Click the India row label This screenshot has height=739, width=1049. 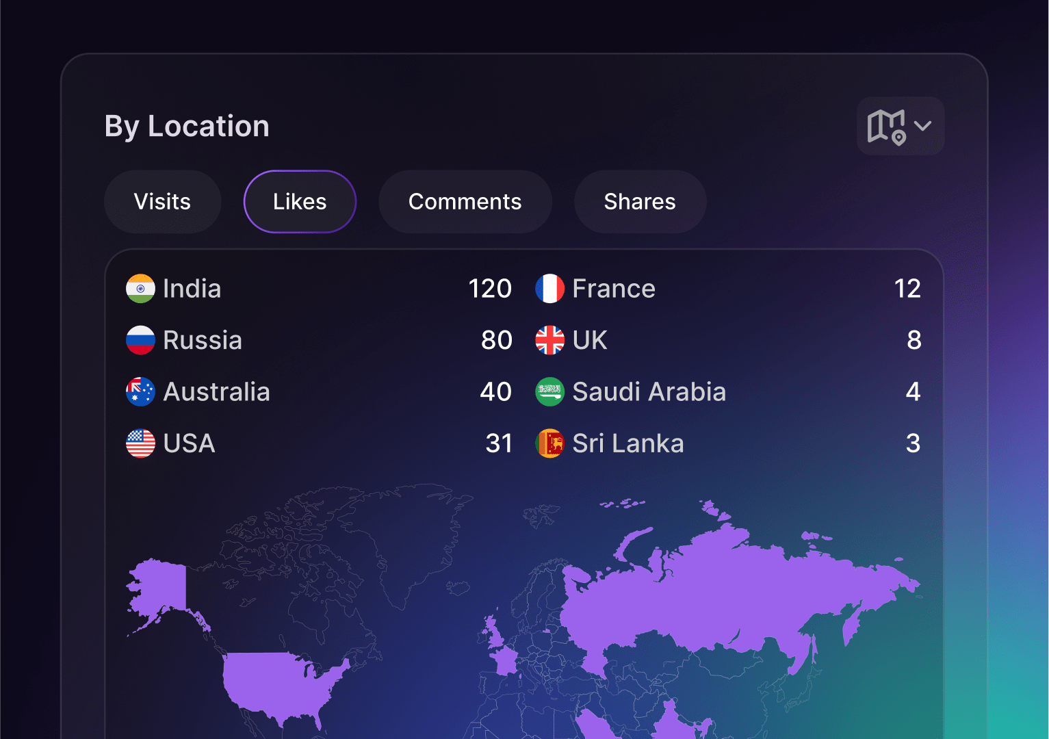pyautogui.click(x=192, y=289)
